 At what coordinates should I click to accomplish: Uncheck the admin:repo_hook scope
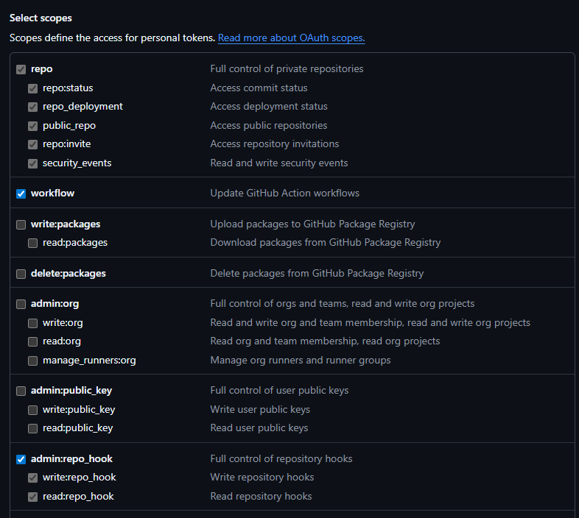[21, 459]
